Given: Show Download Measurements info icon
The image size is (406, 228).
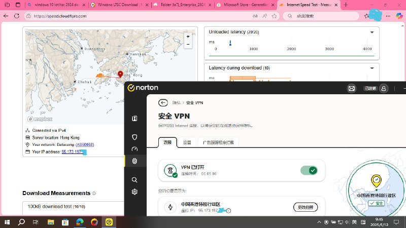Looking at the screenshot, I should pos(94,193).
